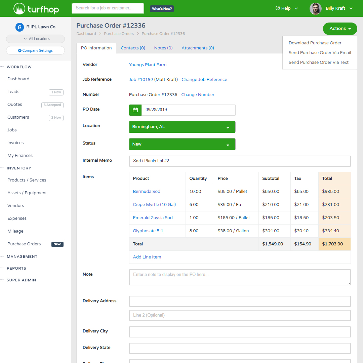Select Dashboard in the Workflow sidebar
363x363 pixels.
[x=18, y=79]
